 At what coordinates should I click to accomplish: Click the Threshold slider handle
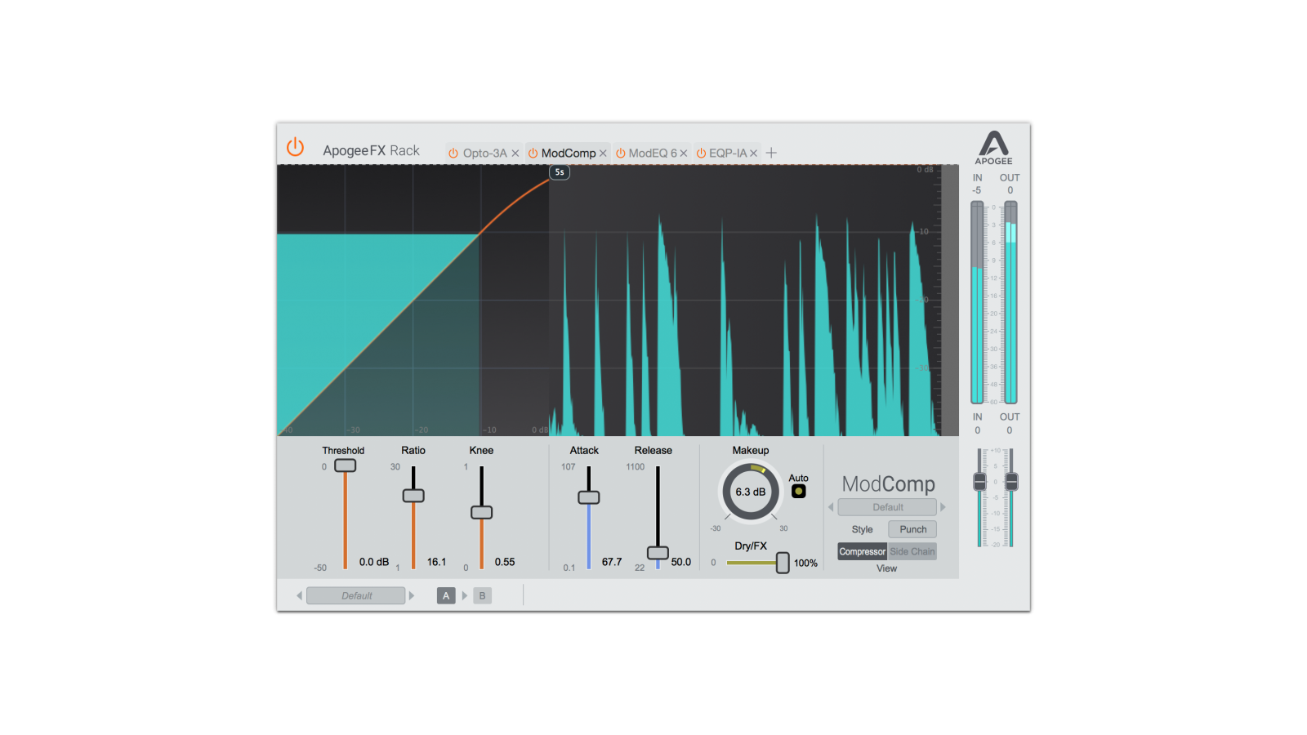pyautogui.click(x=346, y=465)
